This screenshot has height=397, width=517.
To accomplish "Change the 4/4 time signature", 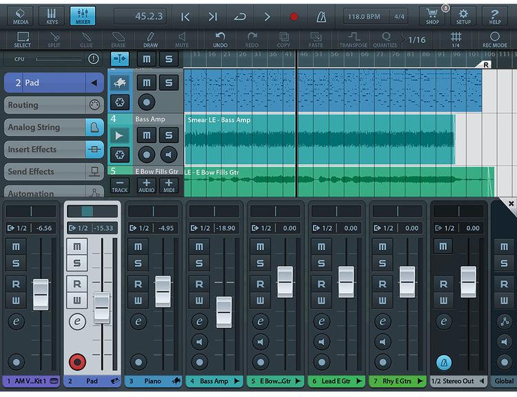I will [399, 17].
